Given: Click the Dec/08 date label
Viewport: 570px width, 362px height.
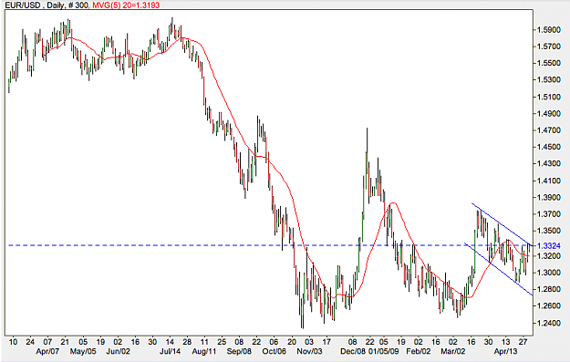Looking at the screenshot, I should coord(353,351).
